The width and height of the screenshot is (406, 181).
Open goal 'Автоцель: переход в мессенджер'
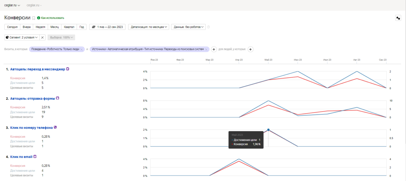click(x=38, y=69)
